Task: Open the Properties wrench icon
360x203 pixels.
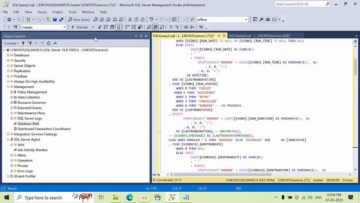Action: [x=261, y=20]
